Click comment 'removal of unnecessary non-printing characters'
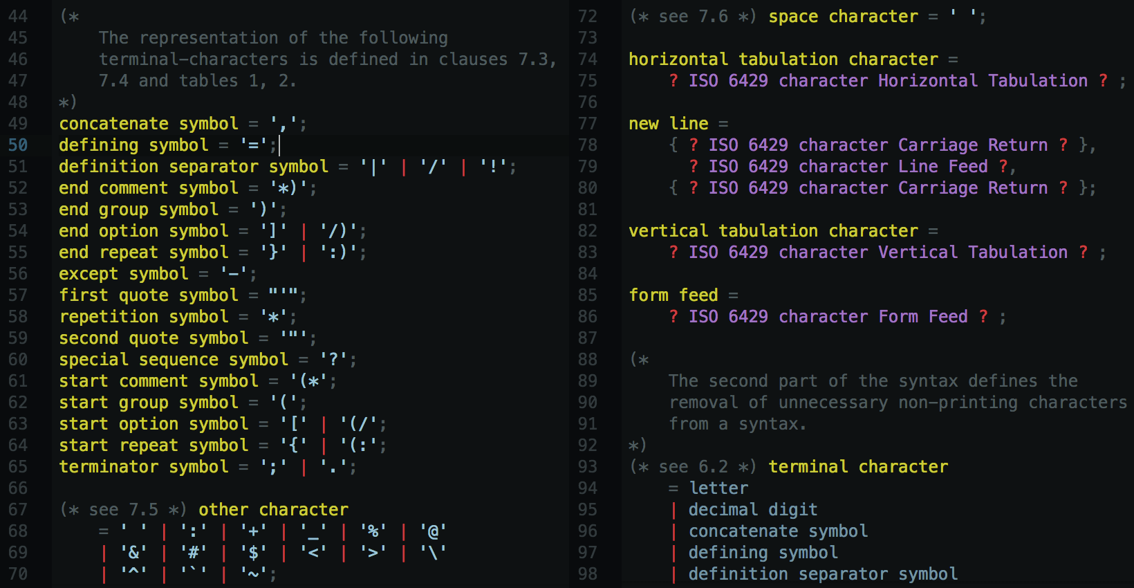Image resolution: width=1134 pixels, height=588 pixels. [x=898, y=402]
